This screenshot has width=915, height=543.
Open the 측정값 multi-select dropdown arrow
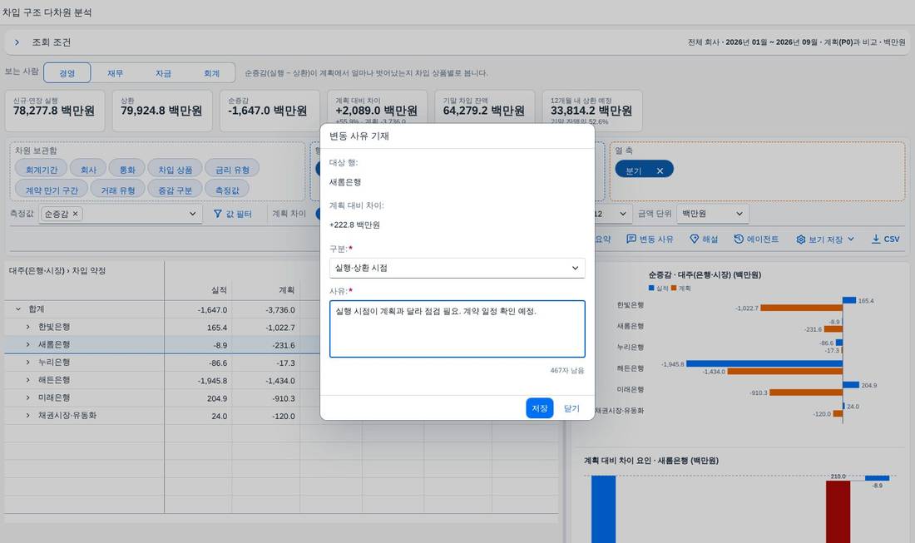[193, 214]
